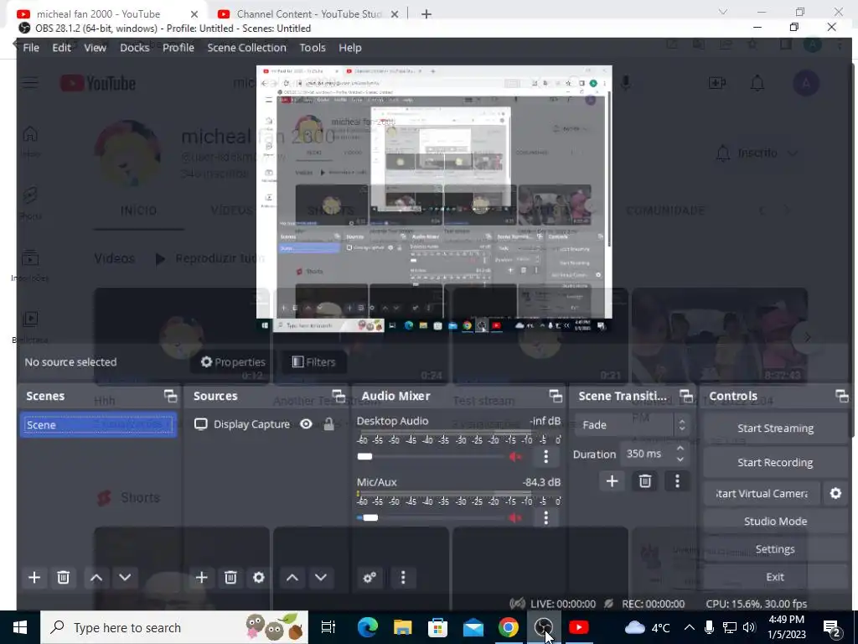Click the Windows Start button
The width and height of the screenshot is (858, 644).
coord(20,627)
